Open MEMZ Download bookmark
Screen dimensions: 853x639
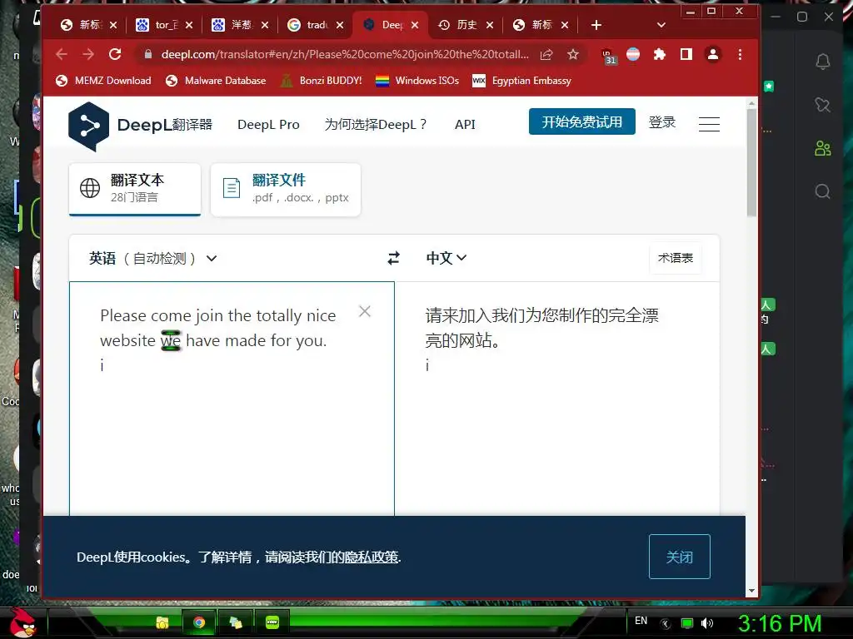click(x=103, y=81)
